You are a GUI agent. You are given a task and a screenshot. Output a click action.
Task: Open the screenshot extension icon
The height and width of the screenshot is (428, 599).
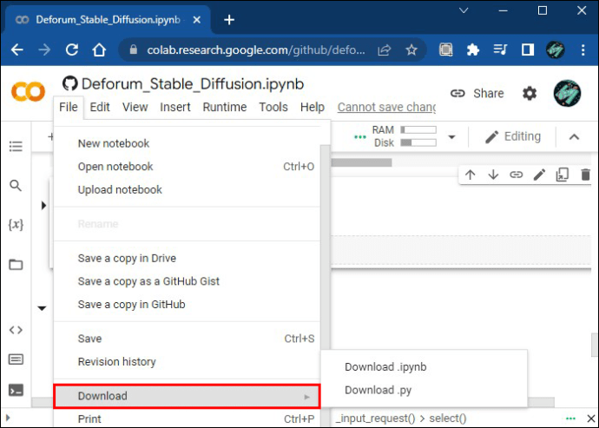pos(446,49)
